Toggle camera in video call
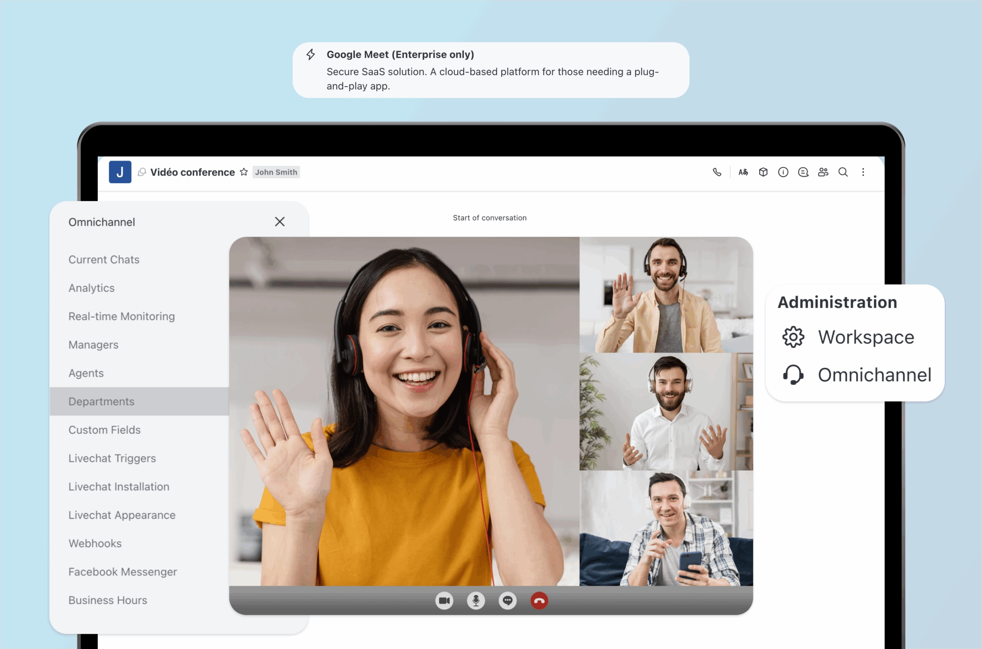982x649 pixels. coord(444,601)
